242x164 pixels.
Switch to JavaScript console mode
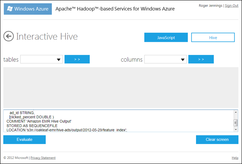click(x=165, y=37)
